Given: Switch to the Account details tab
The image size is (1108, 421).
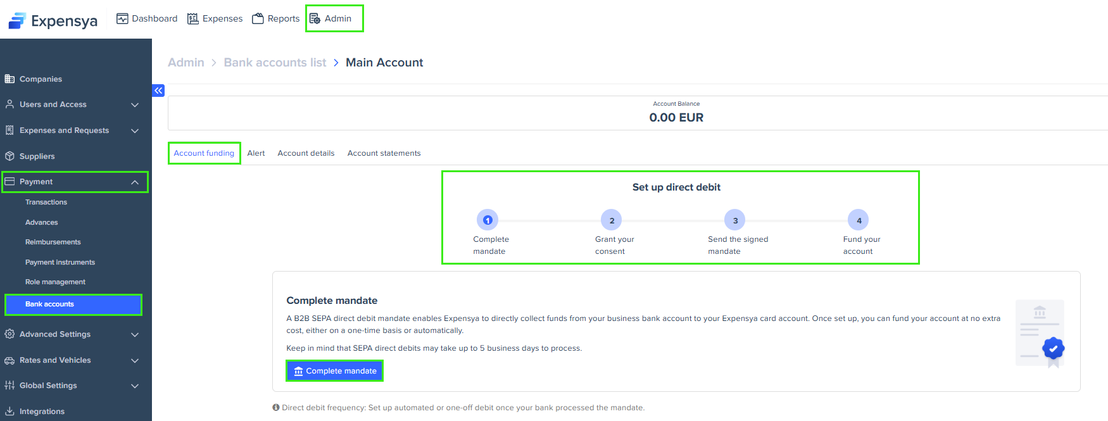Looking at the screenshot, I should (x=306, y=153).
